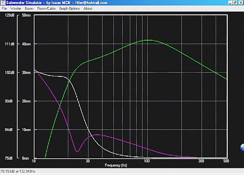Viewport: 244px width, 175px height.
Task: Click the 100 frequency axis label
Action: 146,161
